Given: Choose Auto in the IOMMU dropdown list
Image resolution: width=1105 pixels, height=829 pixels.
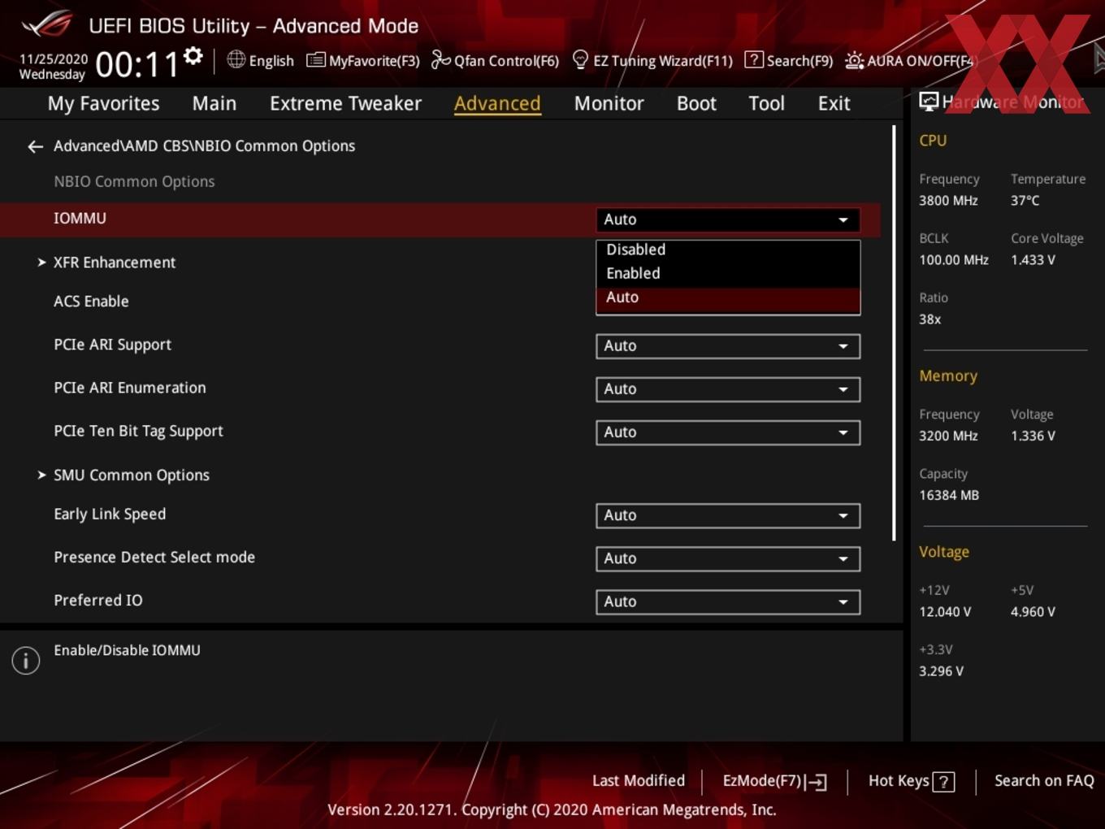Looking at the screenshot, I should pyautogui.click(x=728, y=298).
